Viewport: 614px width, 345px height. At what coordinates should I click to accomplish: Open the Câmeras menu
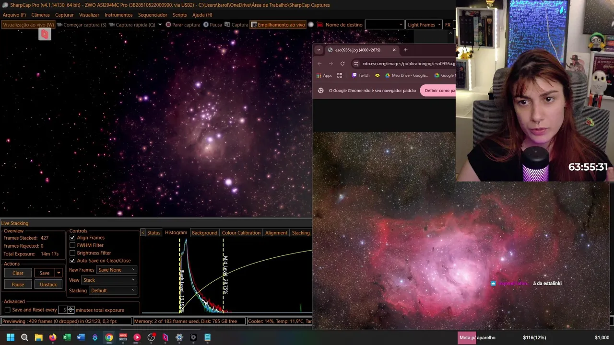click(41, 15)
